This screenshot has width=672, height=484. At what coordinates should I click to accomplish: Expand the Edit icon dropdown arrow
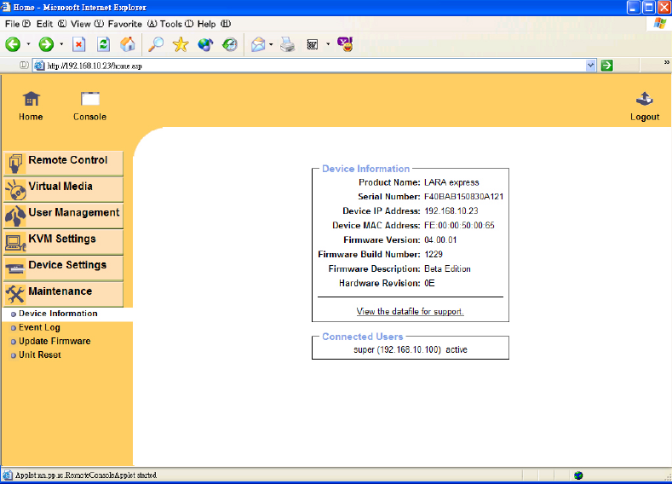(328, 44)
